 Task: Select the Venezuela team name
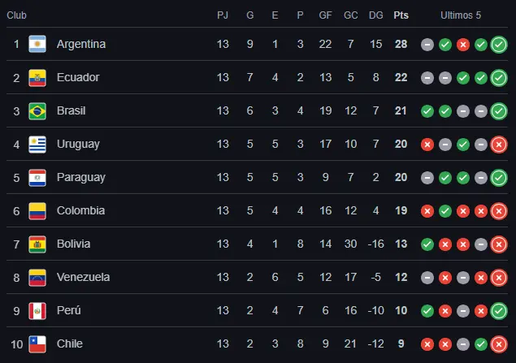tap(83, 277)
